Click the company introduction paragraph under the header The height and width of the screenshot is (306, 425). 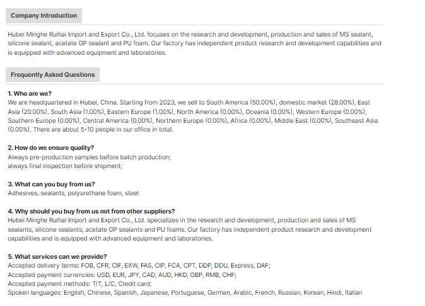pyautogui.click(x=194, y=43)
